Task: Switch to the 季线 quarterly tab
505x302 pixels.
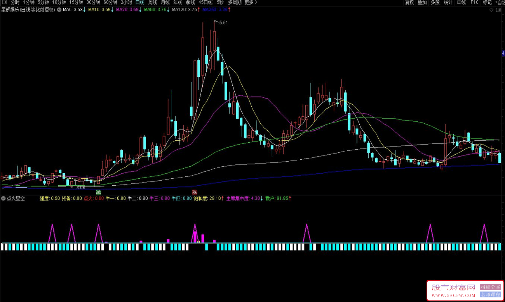Action: tap(190, 2)
